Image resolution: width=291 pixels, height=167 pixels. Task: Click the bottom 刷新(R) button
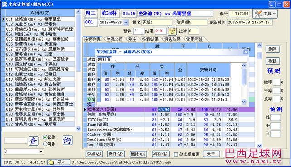coord(160,154)
